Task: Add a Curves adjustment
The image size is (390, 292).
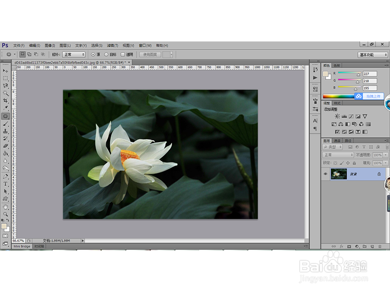Action: tap(351, 116)
